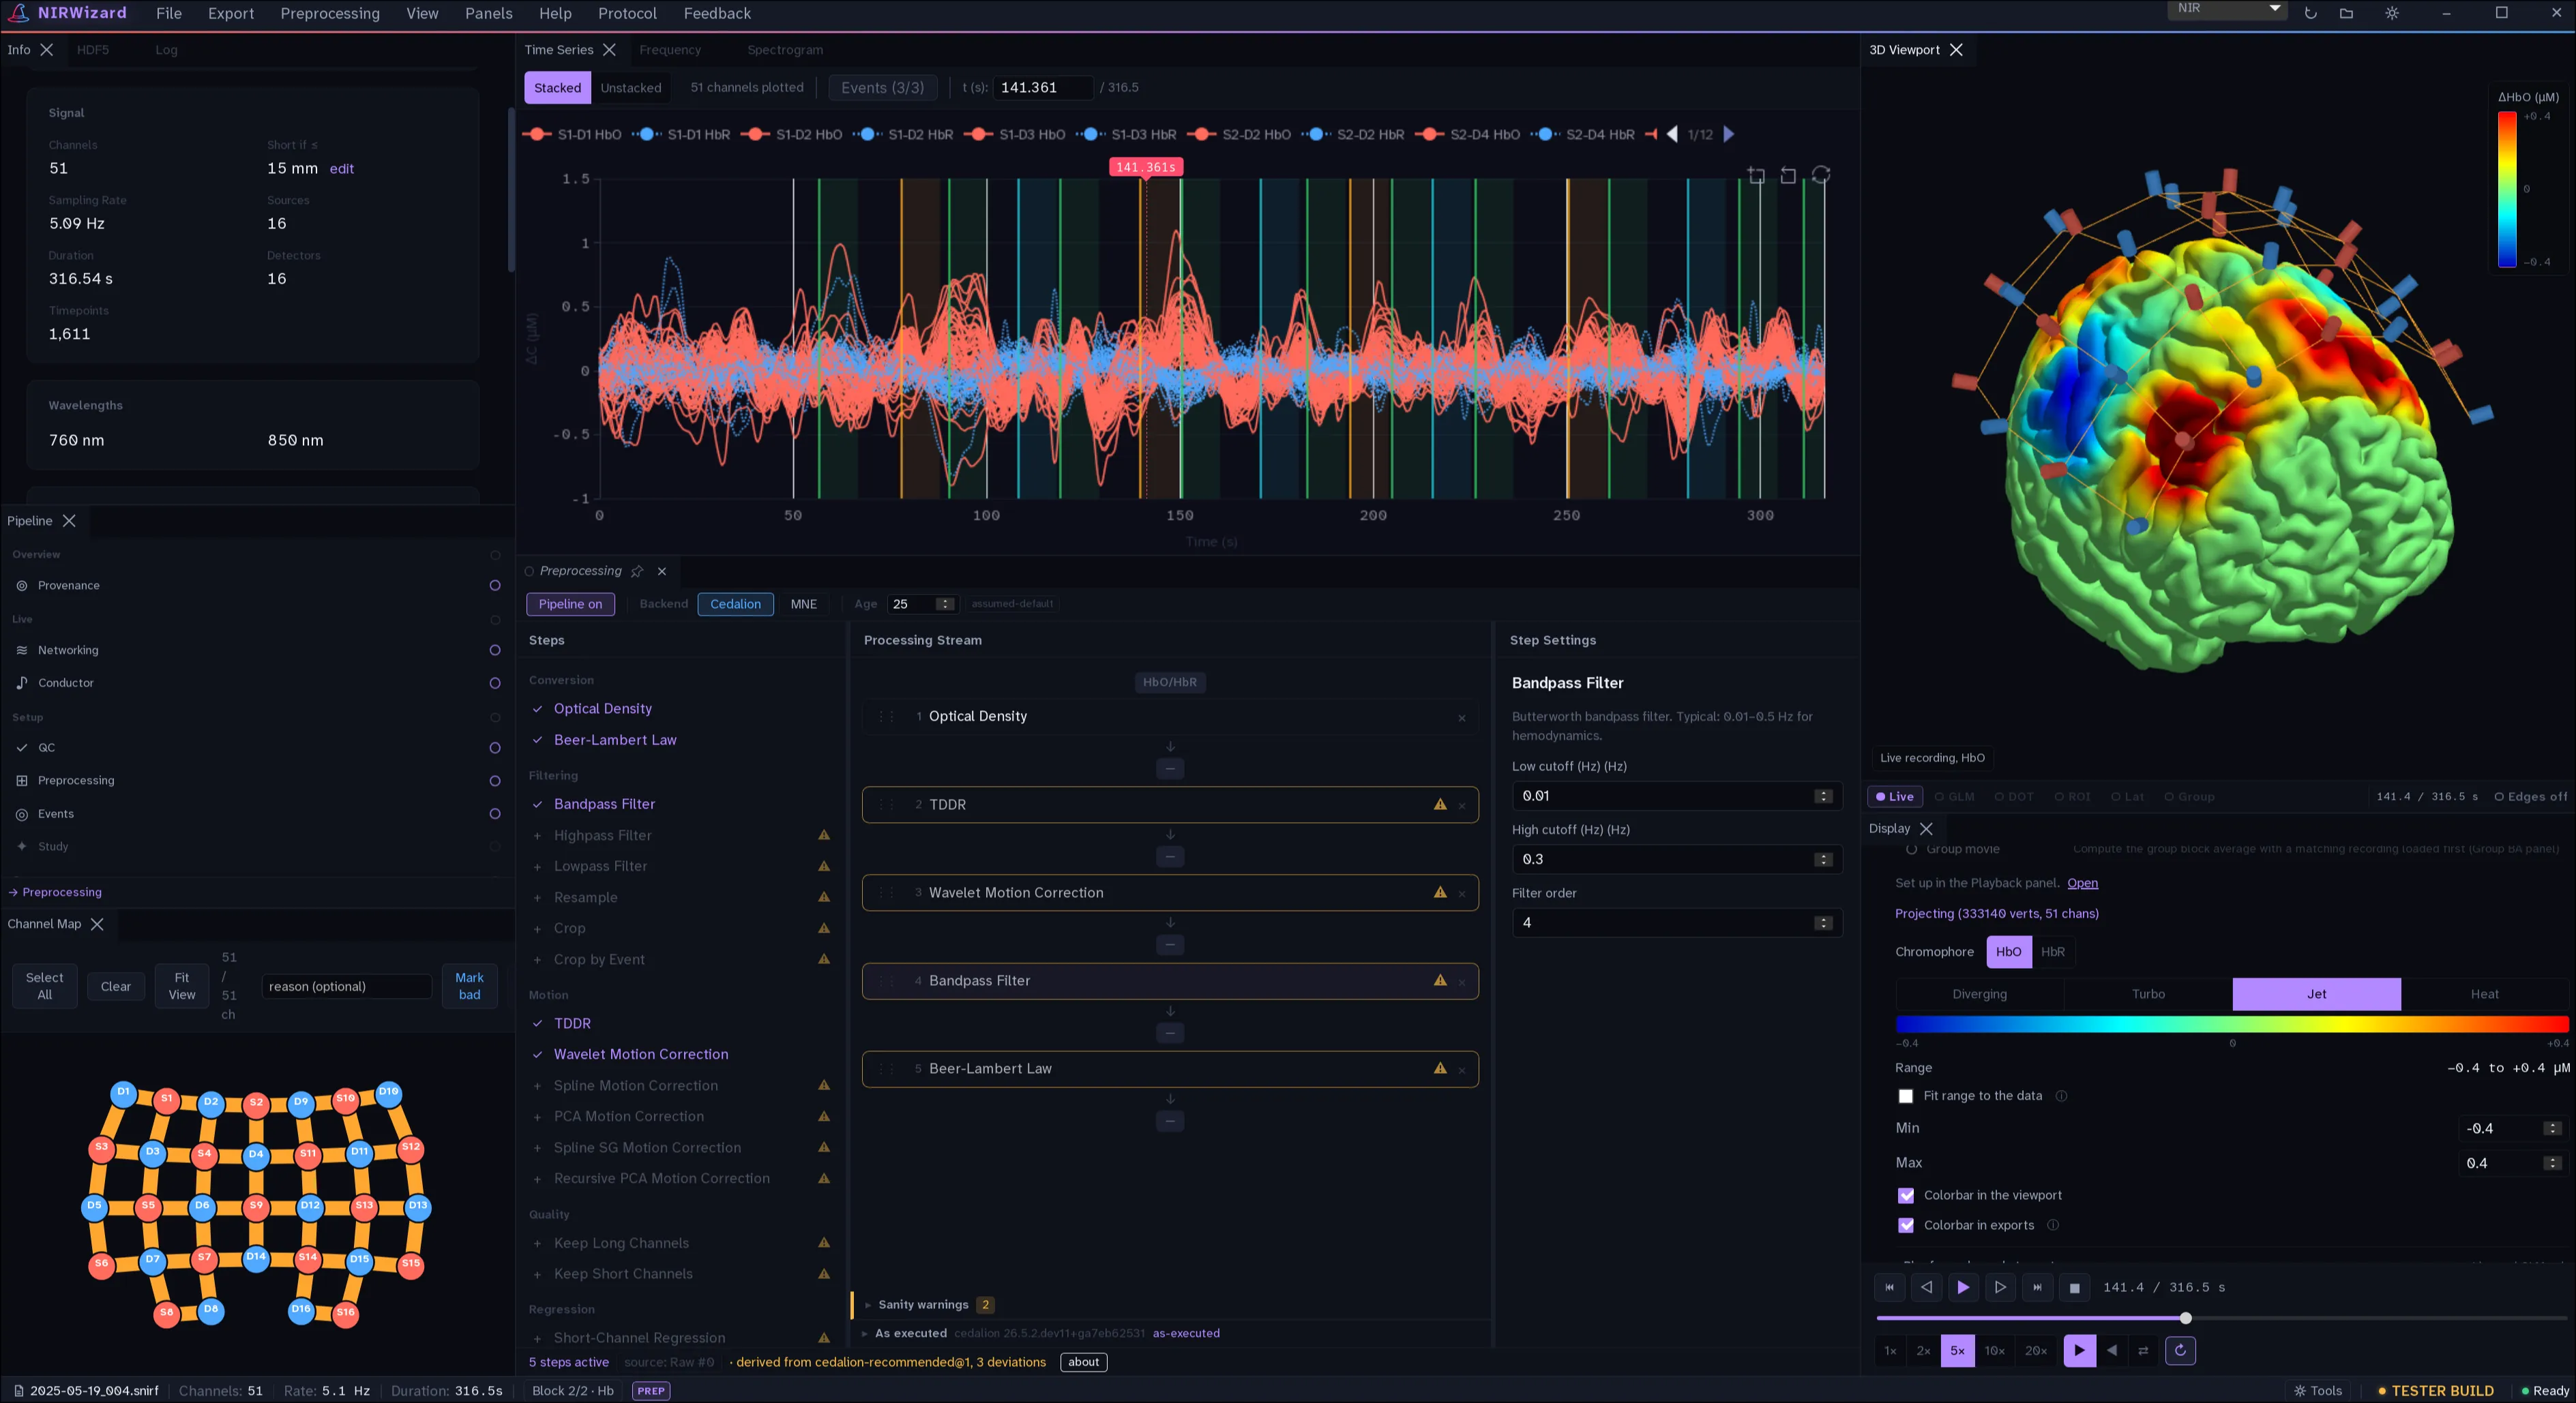Click the Mark bad button
This screenshot has height=1403, width=2576.
[x=469, y=986]
